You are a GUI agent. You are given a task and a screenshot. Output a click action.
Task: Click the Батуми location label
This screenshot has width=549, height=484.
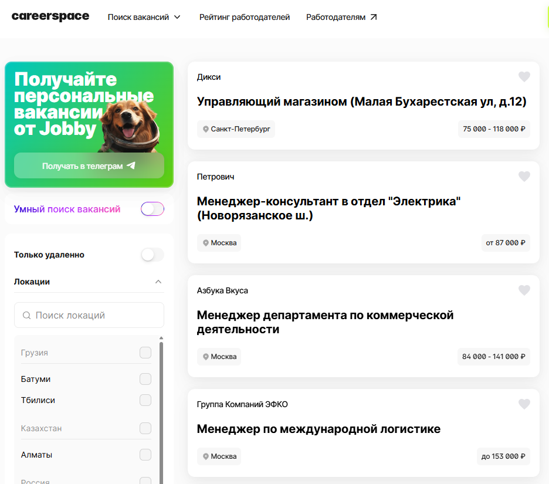coord(36,380)
